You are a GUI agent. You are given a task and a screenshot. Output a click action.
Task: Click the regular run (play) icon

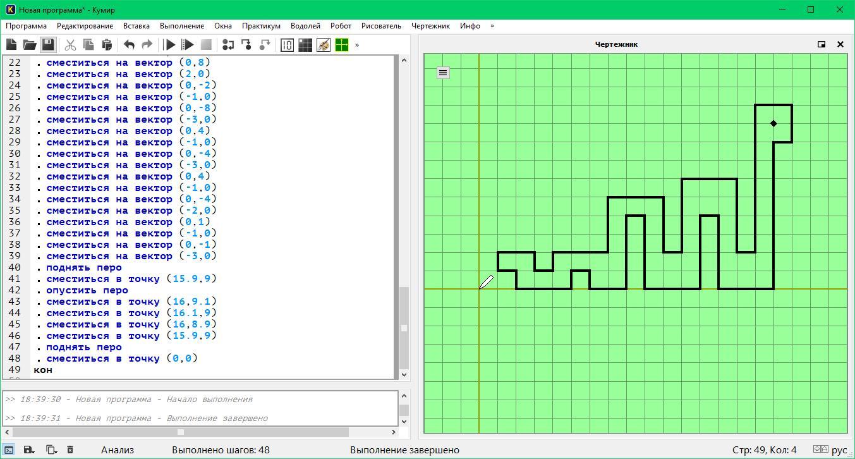point(169,45)
